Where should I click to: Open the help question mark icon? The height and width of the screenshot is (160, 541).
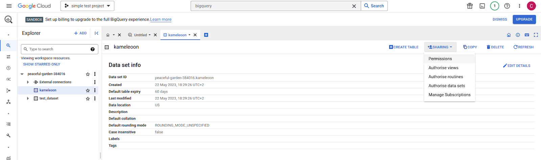point(507,6)
